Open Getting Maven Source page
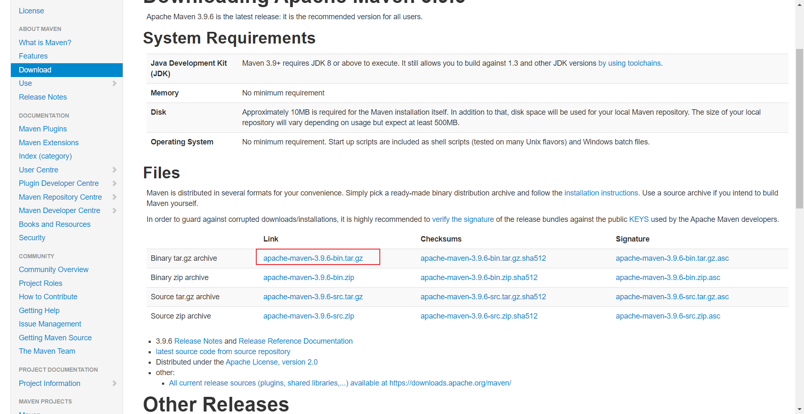Screen dimensions: 804x414 click(x=55, y=338)
